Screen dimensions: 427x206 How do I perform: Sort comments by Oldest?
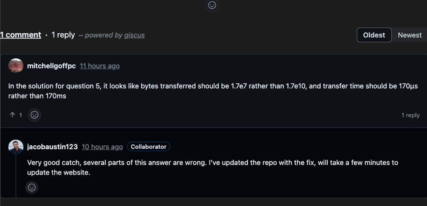pyautogui.click(x=374, y=35)
